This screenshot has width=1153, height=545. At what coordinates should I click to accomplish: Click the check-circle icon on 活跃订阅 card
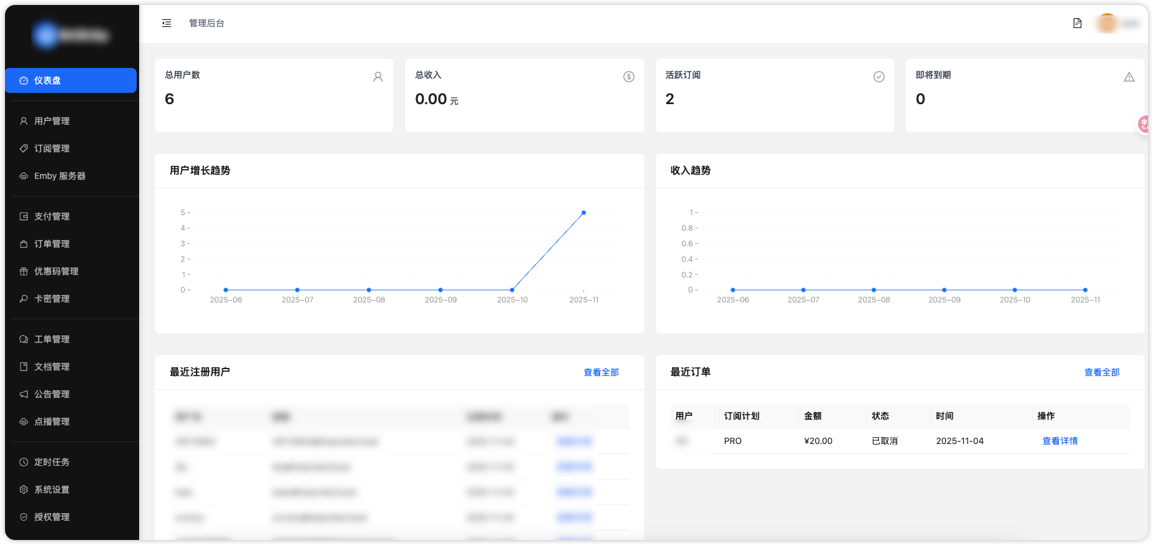(878, 77)
